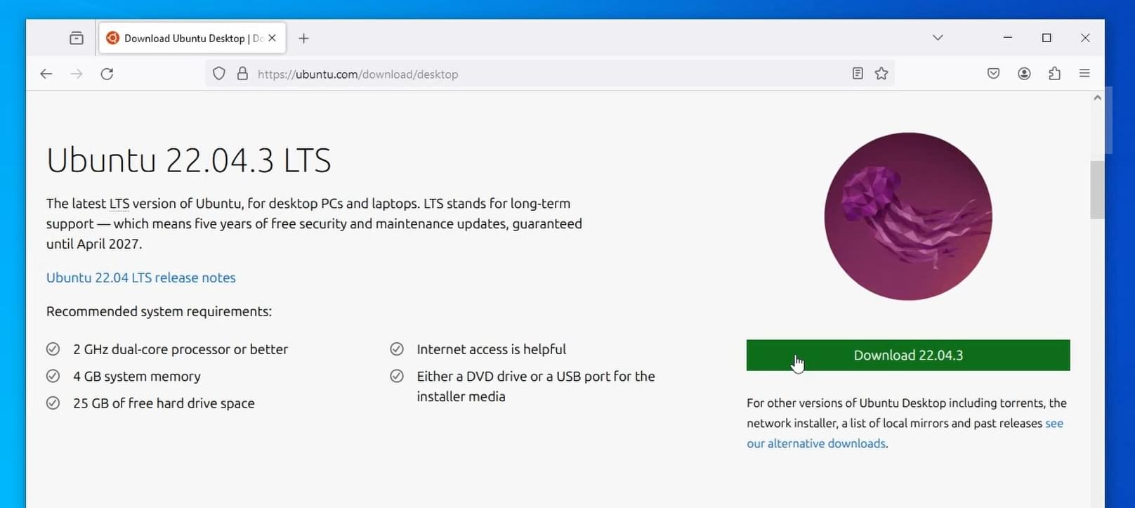Open Firefox View tab icon
Image resolution: width=1135 pixels, height=508 pixels.
click(77, 38)
